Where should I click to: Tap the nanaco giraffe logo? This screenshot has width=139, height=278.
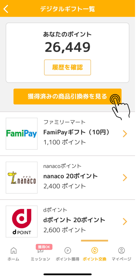[22, 178]
